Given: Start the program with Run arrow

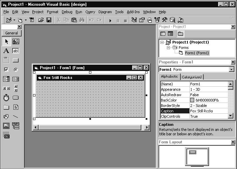Looking at the screenshot, I should [110, 21].
